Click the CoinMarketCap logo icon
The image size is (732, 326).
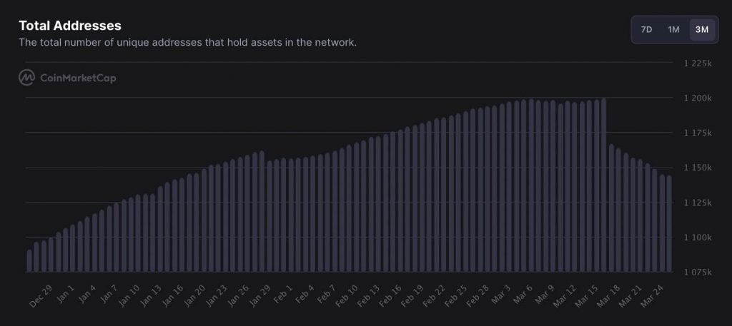click(x=26, y=78)
